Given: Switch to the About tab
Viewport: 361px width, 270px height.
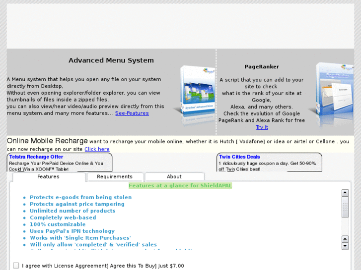Looking at the screenshot, I should coord(174,177).
